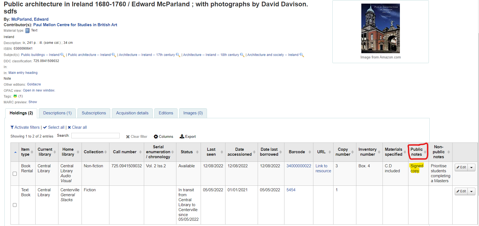Sort by Inventory number column arrows
The height and width of the screenshot is (226, 479).
point(379,152)
